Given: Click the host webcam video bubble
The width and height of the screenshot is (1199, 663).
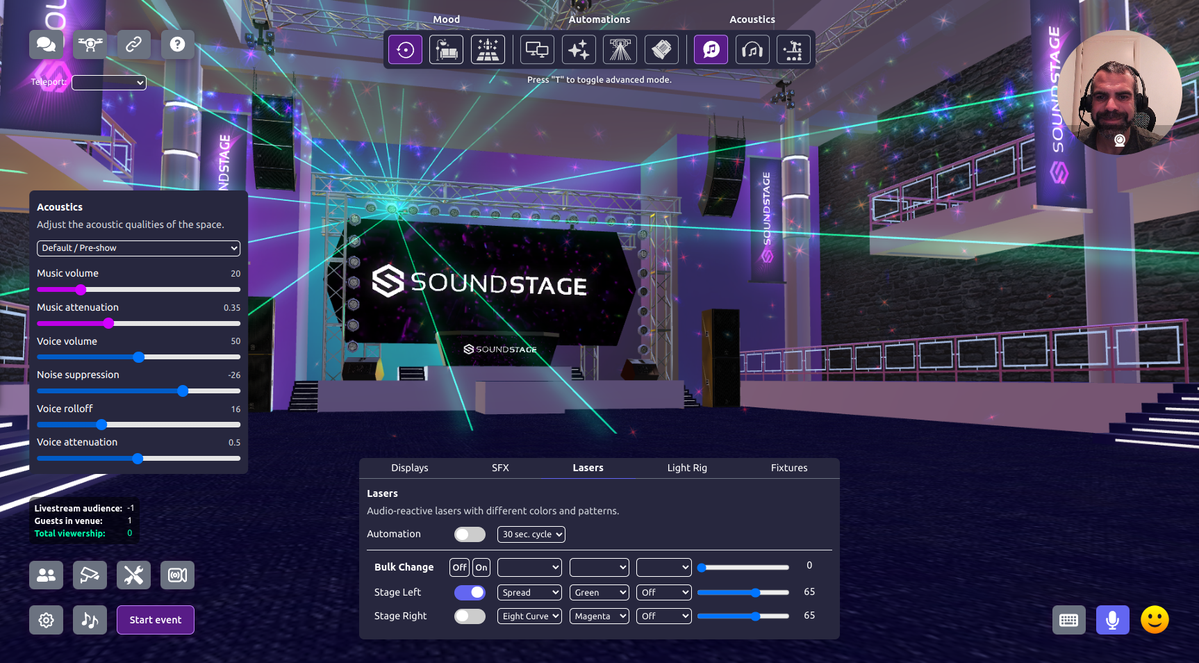Looking at the screenshot, I should point(1120,92).
